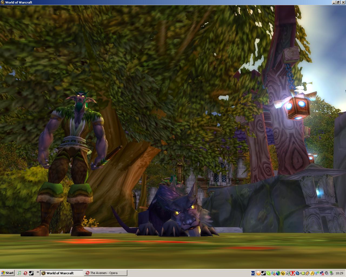Launch the green music note quick-launch icon
The image size is (346, 277).
pyautogui.click(x=19, y=273)
